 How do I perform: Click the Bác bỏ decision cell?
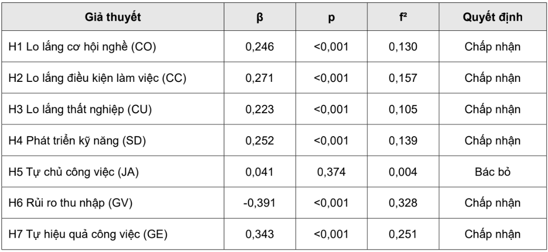(x=493, y=172)
